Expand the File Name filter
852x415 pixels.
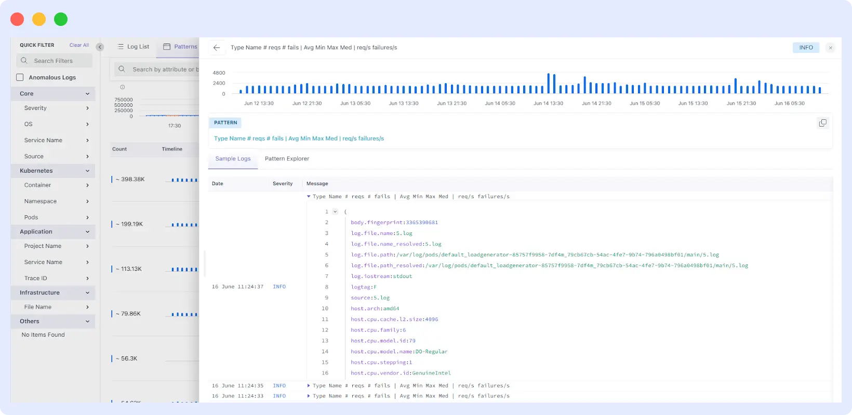click(87, 307)
